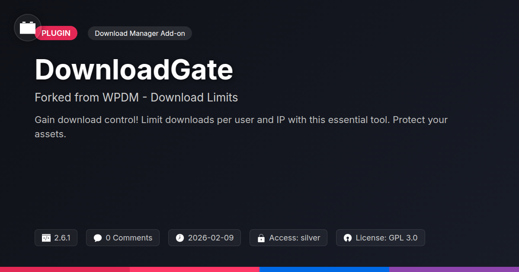Click the pink segment of the bottom color bar
This screenshot has height=272, width=519.
pos(195,269)
